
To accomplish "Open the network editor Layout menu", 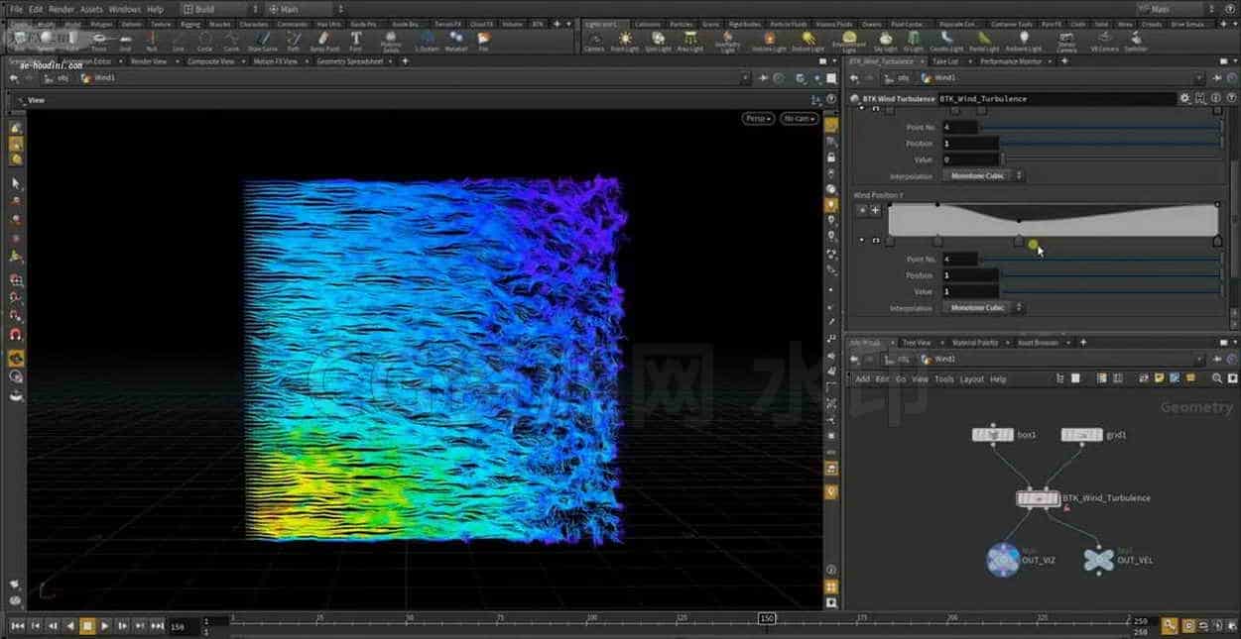I will 971,379.
